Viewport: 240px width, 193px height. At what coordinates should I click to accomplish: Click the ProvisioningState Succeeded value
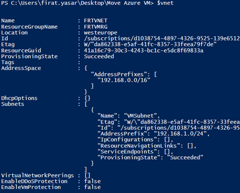click(99, 56)
